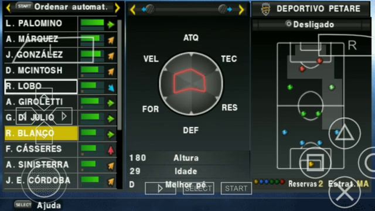
Task: Select player A. MÁRQUEZ in the list
Action: click(x=41, y=39)
